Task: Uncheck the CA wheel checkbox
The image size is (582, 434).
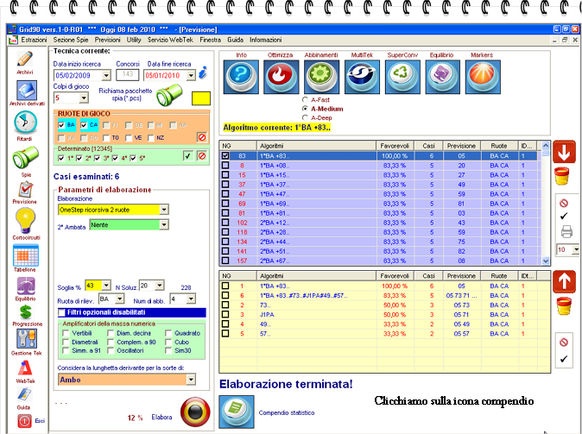Action: [84, 125]
